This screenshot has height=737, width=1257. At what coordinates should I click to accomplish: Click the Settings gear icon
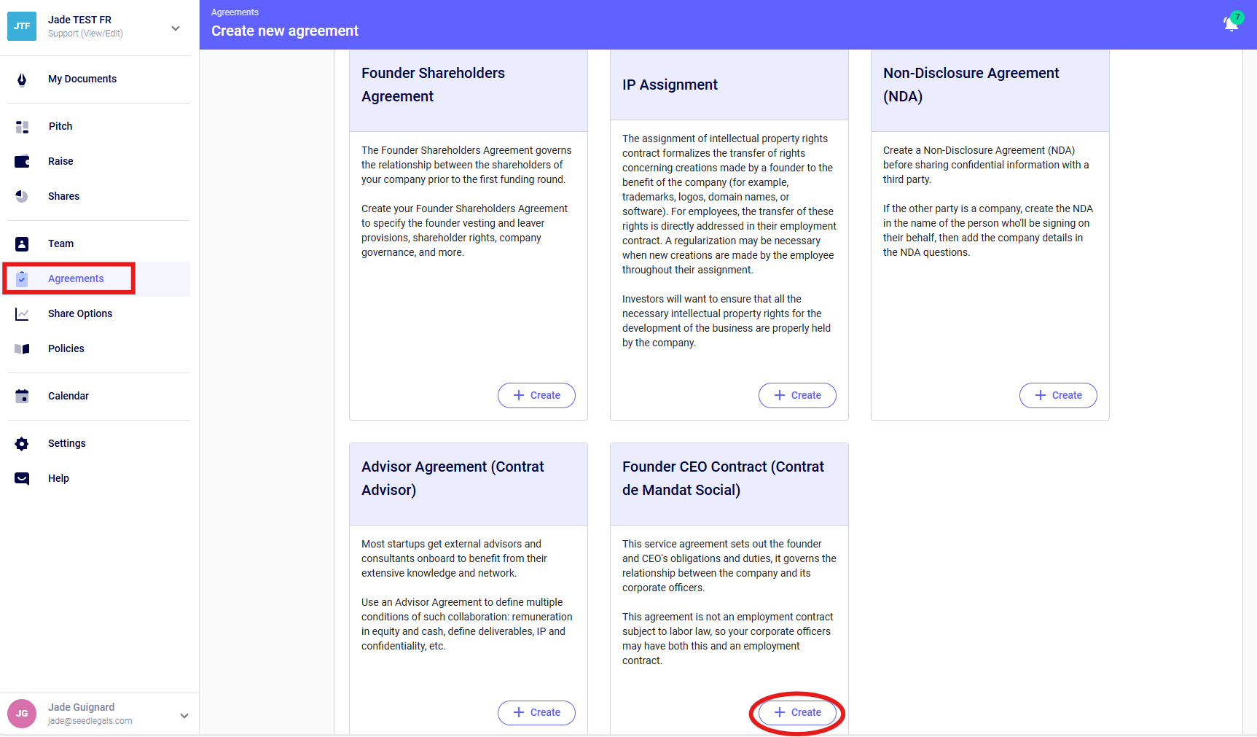coord(22,444)
